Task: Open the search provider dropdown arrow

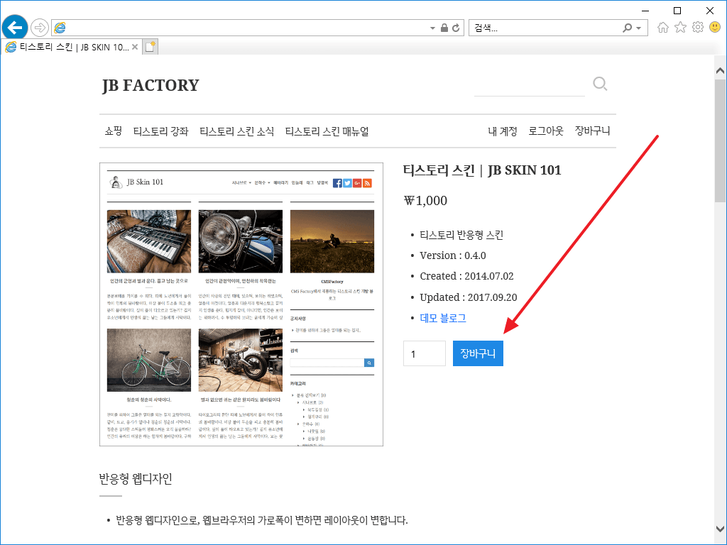Action: [638, 28]
